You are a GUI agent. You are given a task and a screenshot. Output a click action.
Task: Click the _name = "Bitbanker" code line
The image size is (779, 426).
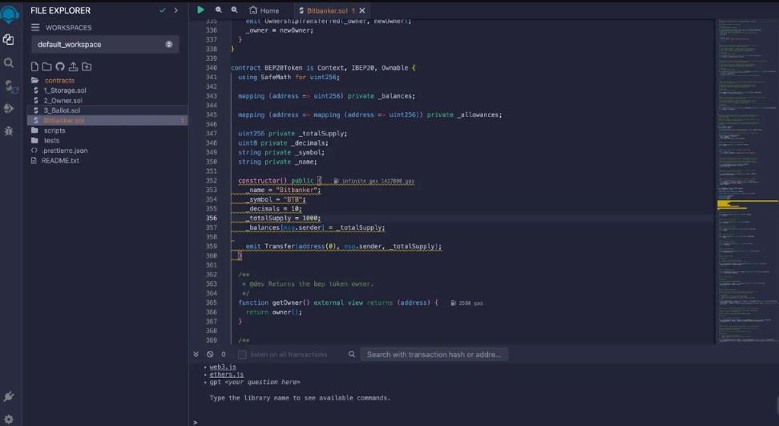[x=284, y=190]
